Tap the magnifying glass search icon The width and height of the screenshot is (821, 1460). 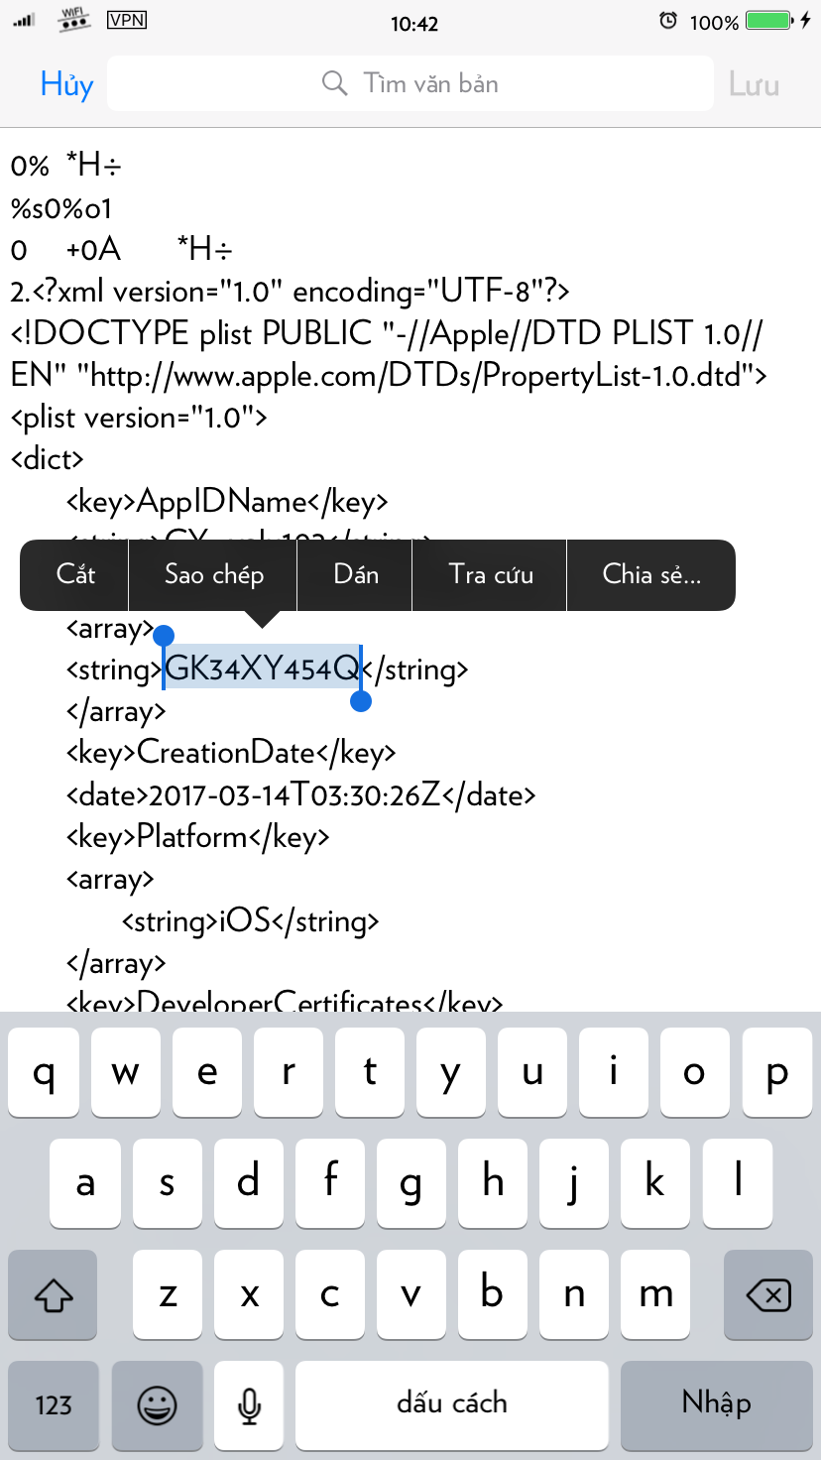pyautogui.click(x=333, y=83)
